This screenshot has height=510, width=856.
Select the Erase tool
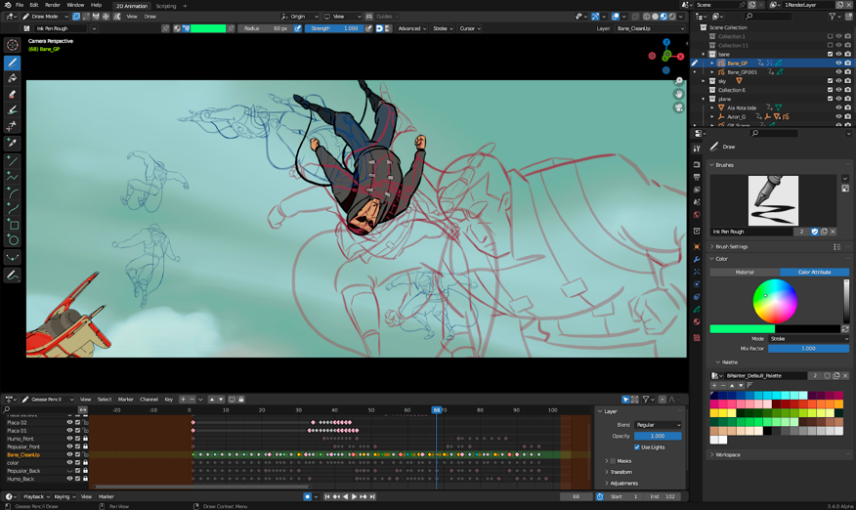[x=13, y=95]
